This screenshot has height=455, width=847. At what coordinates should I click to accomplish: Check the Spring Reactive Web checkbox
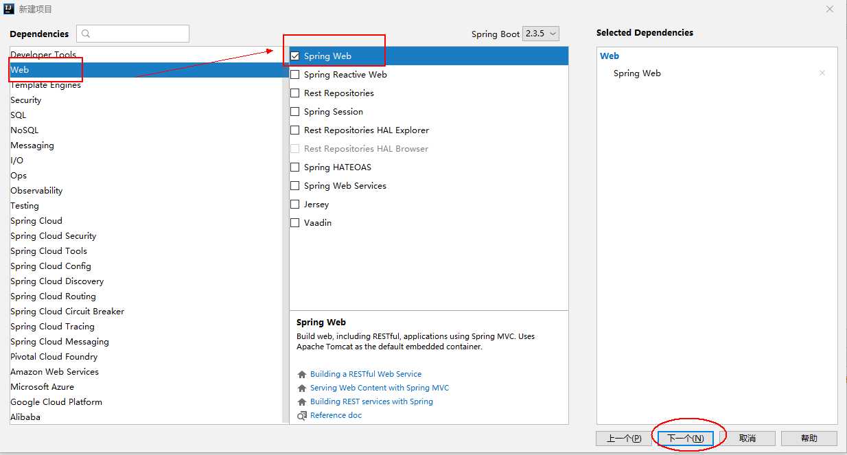[x=295, y=75]
